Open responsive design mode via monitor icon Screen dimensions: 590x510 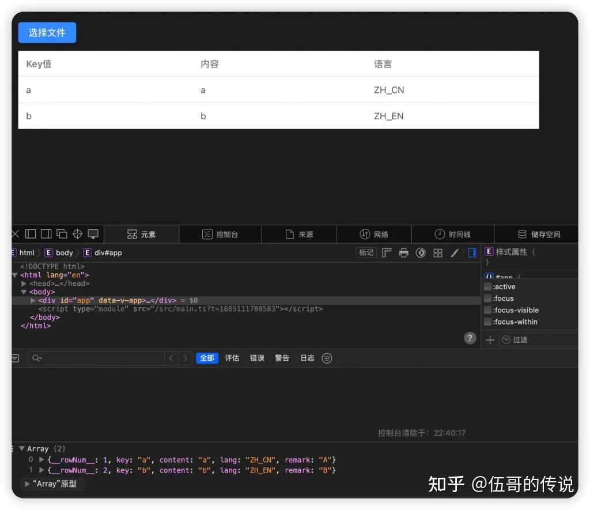(93, 234)
